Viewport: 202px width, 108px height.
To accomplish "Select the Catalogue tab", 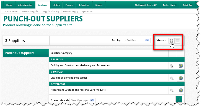I will tap(43, 5).
